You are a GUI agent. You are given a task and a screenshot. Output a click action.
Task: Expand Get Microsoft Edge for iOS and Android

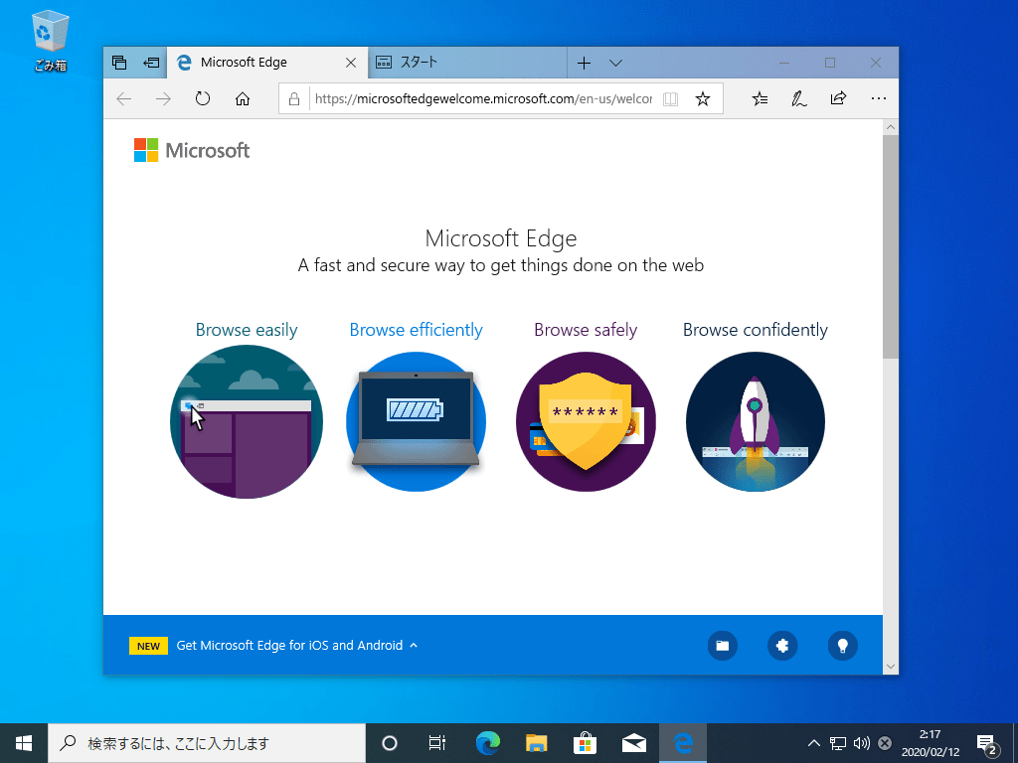[296, 646]
